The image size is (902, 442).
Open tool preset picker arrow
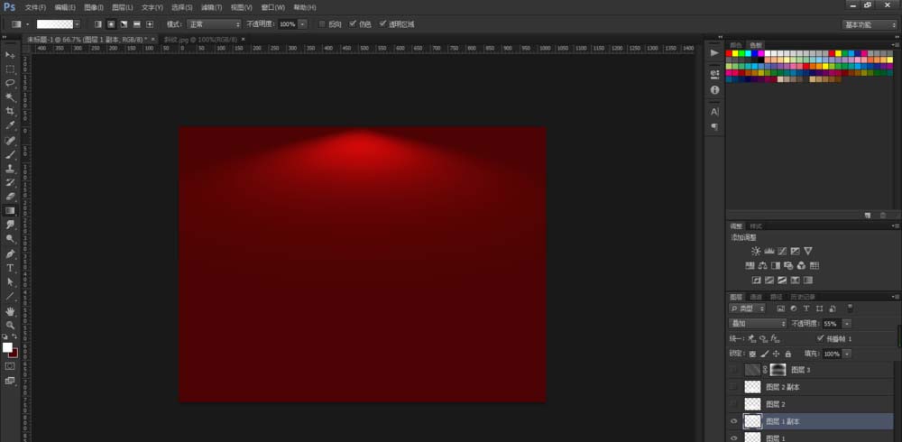coord(28,24)
